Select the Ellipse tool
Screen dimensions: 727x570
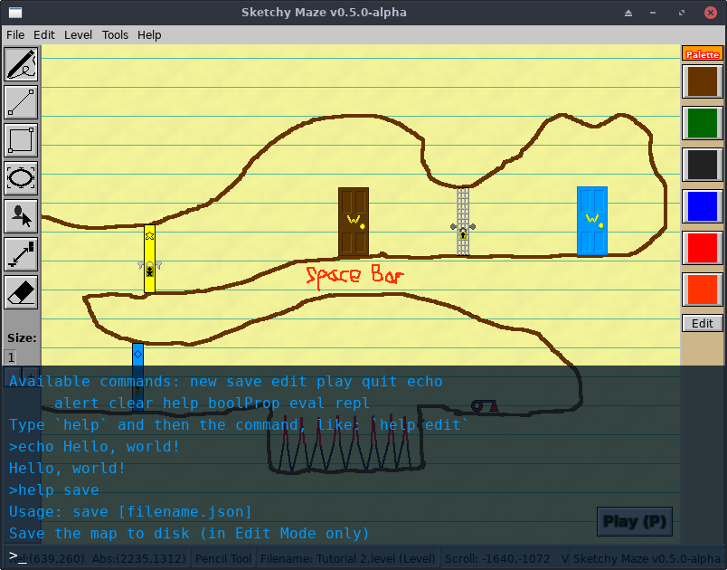click(21, 178)
